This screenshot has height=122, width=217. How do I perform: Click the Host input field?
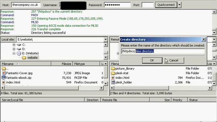(26, 5)
